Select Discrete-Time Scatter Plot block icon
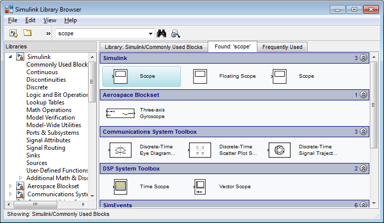Screen dimensions: 384x223 [x=200, y=150]
